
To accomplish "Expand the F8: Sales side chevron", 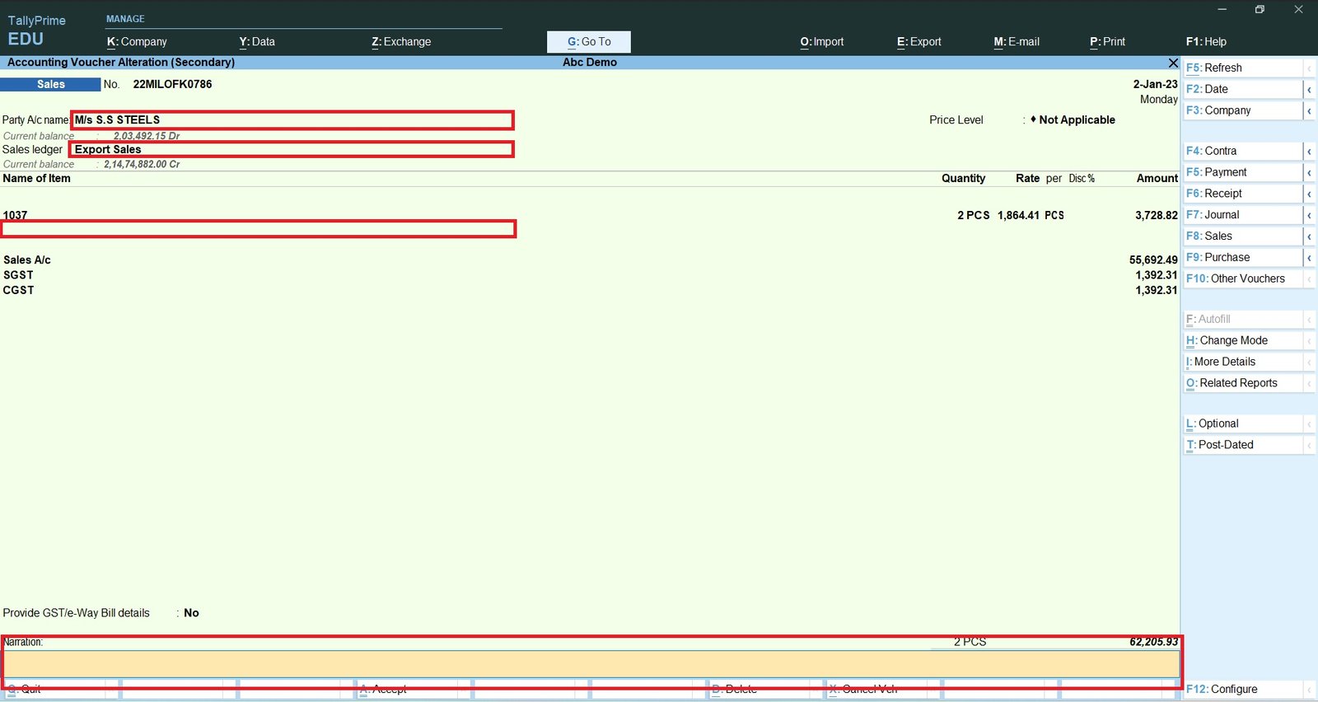I will pyautogui.click(x=1309, y=236).
